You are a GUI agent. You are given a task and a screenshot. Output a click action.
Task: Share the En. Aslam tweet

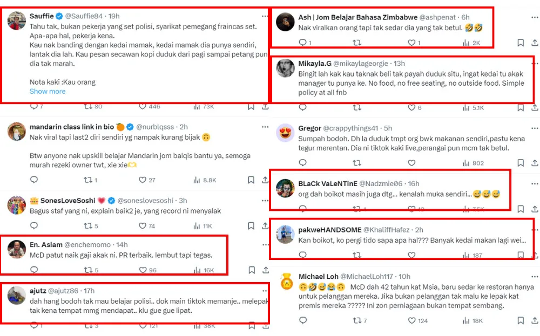(265, 270)
